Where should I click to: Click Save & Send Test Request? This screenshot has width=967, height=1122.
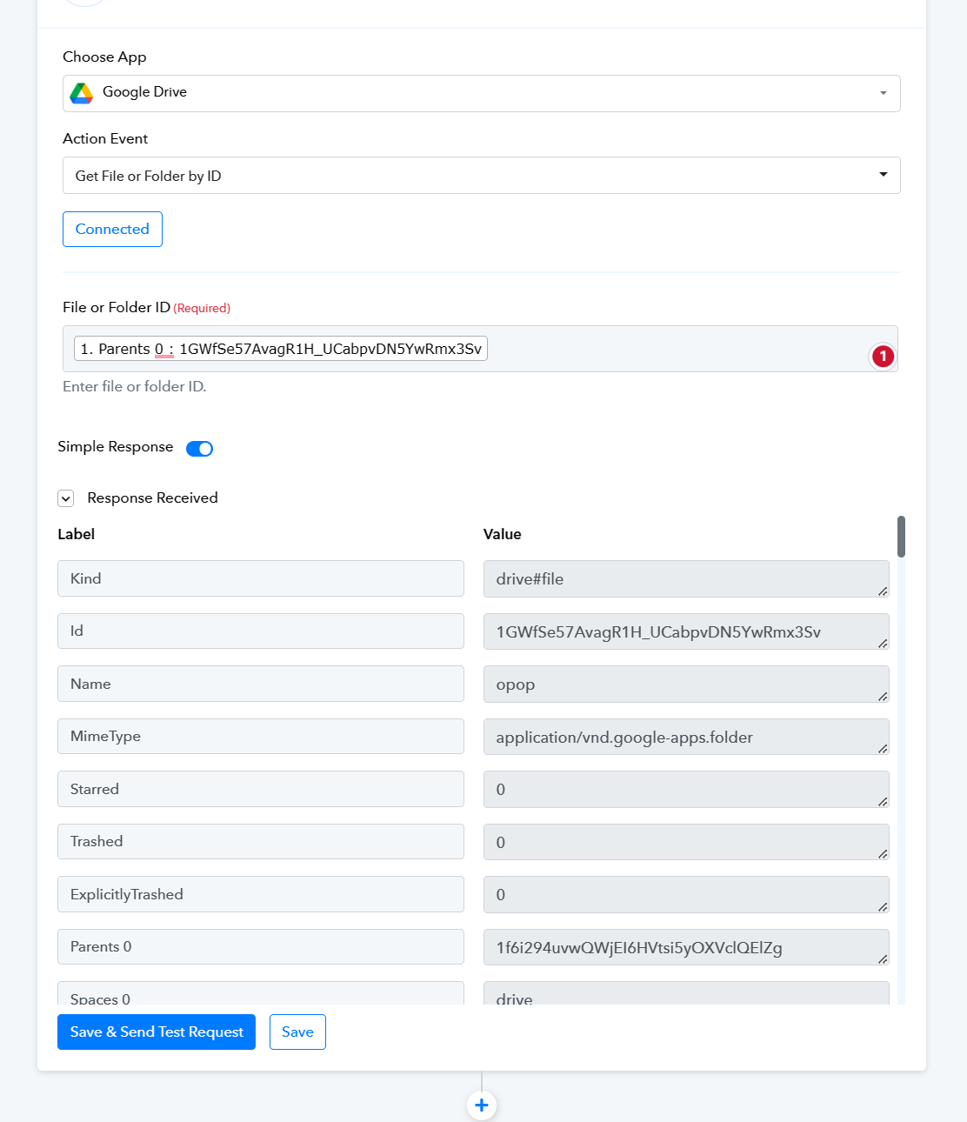(x=157, y=1032)
